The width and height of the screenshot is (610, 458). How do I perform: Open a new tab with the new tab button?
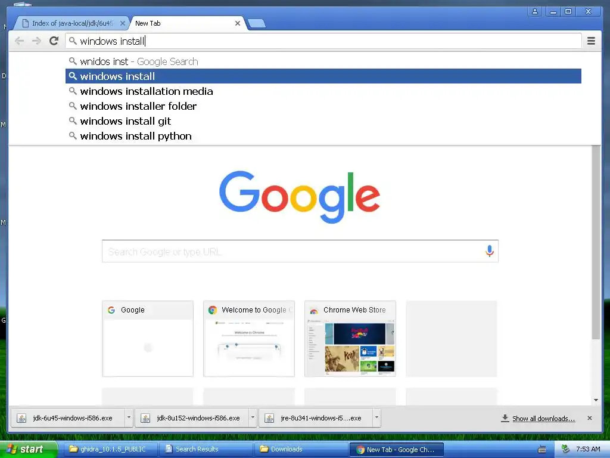coord(257,24)
